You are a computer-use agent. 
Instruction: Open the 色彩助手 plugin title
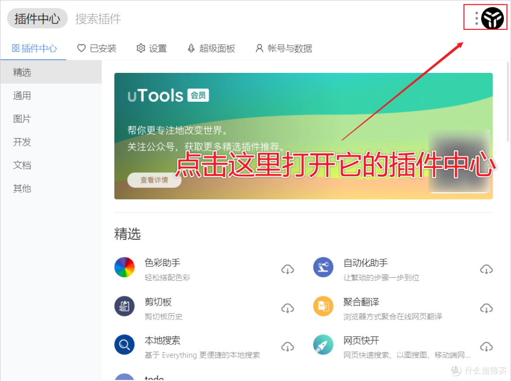162,262
